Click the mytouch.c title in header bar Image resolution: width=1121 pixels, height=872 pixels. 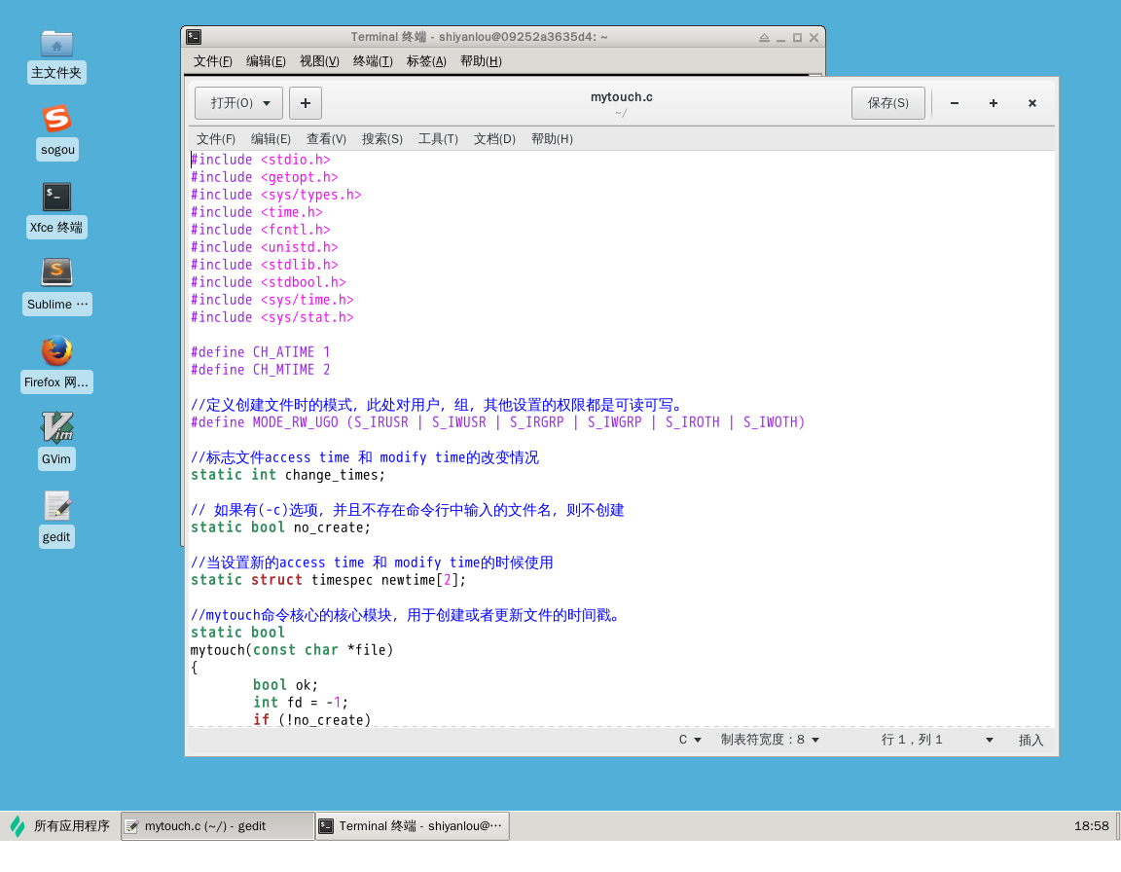621,97
